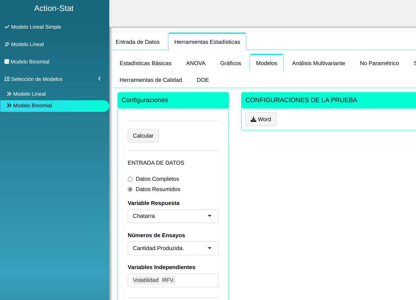
Task: Click inside the Variables Independientes field
Action: click(197, 280)
